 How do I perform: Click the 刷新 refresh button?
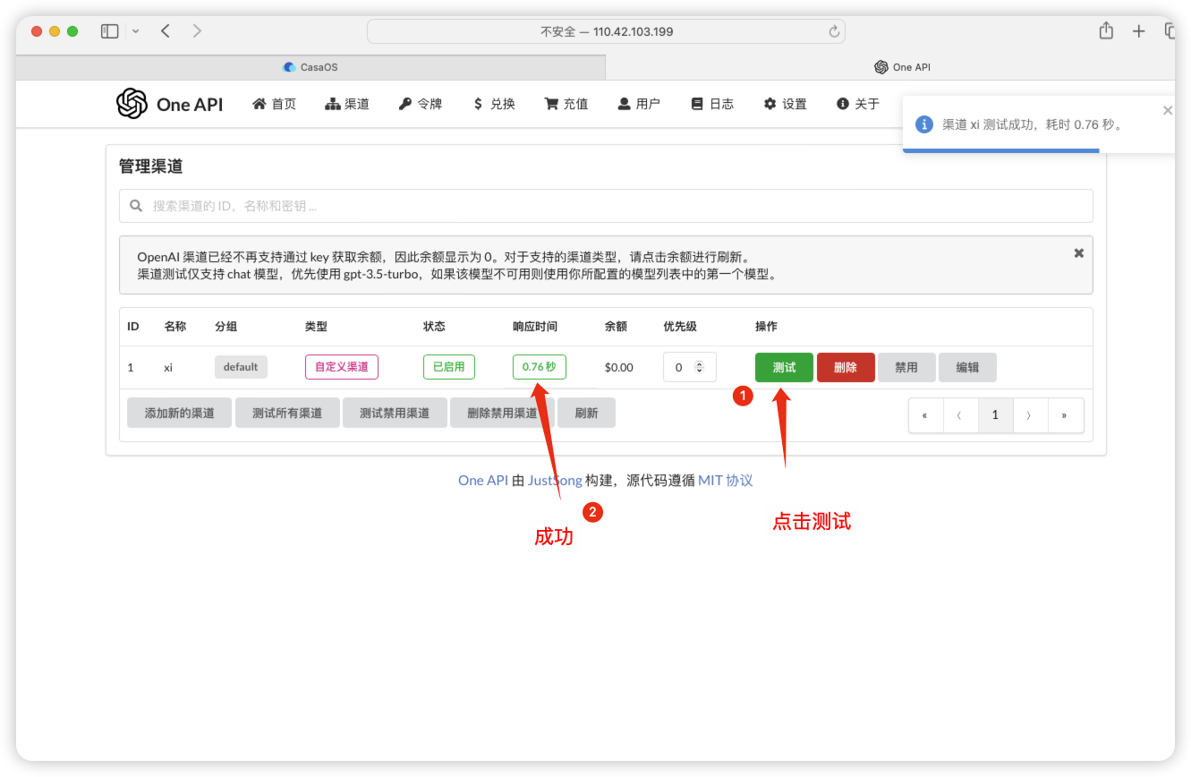point(586,413)
